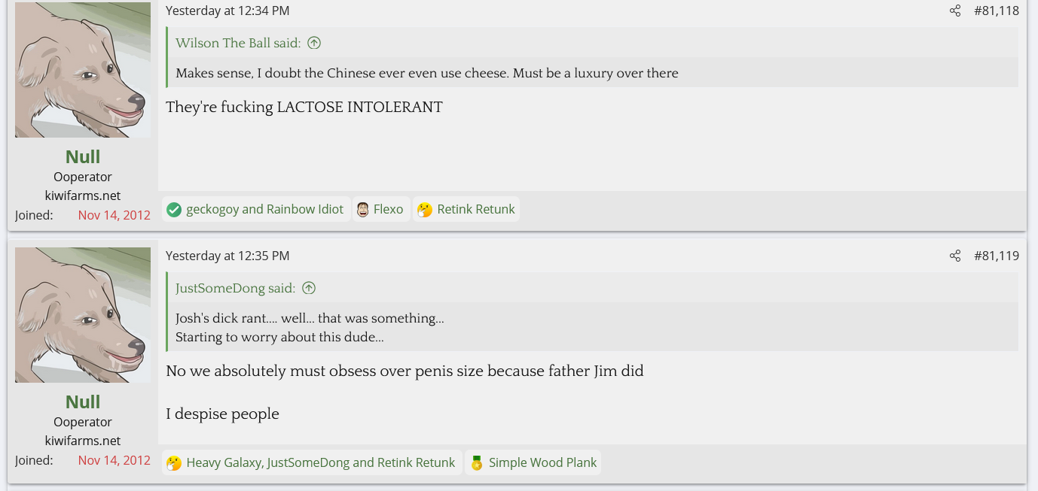Jump to Wilson The Ball's quoted post arrow

[x=314, y=43]
